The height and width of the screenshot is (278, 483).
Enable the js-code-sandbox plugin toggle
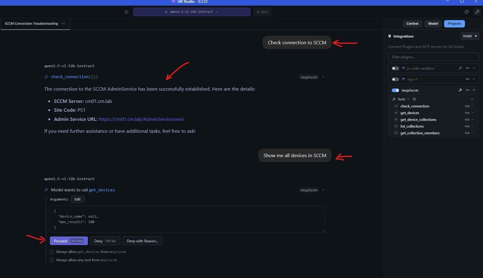pyautogui.click(x=395, y=68)
